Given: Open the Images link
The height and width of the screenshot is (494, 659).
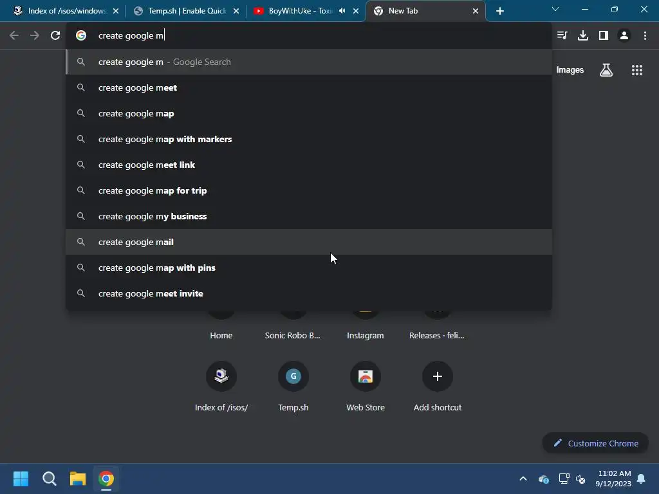Looking at the screenshot, I should [570, 70].
